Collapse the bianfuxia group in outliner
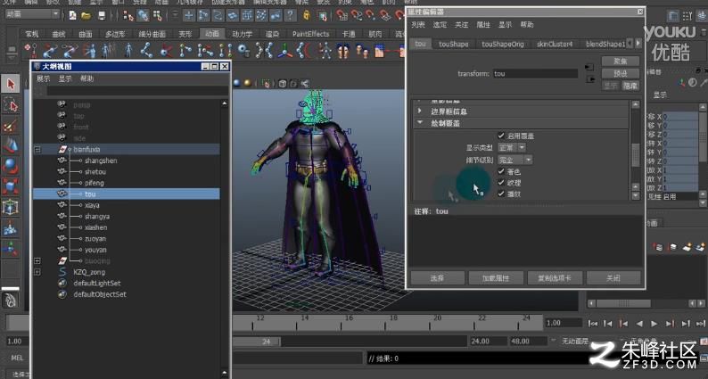 point(37,150)
